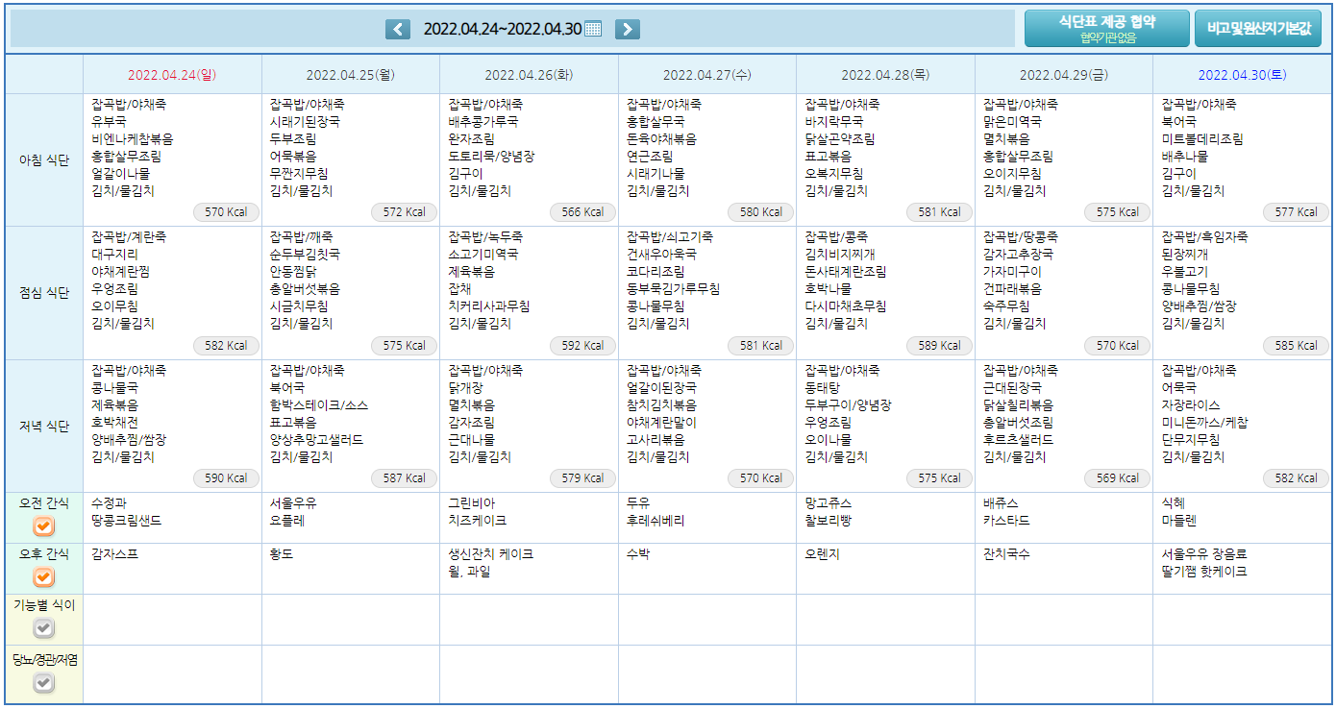Click the 566 Kcal badge
The image size is (1336, 709).
pyautogui.click(x=583, y=212)
